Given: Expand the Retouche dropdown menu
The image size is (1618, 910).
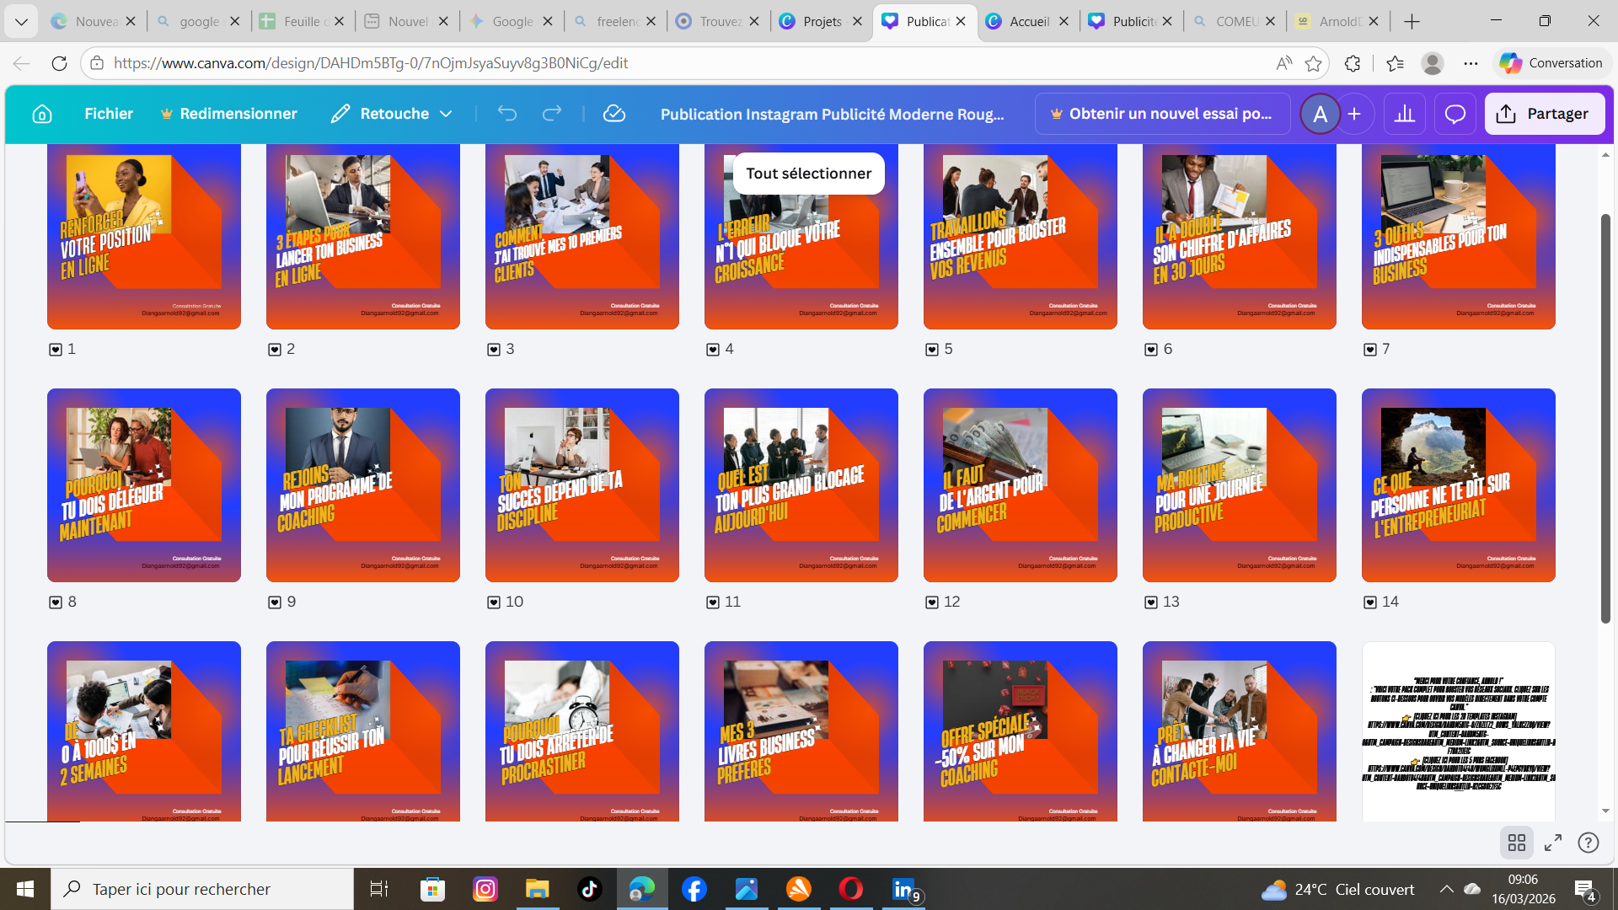Looking at the screenshot, I should tap(447, 114).
